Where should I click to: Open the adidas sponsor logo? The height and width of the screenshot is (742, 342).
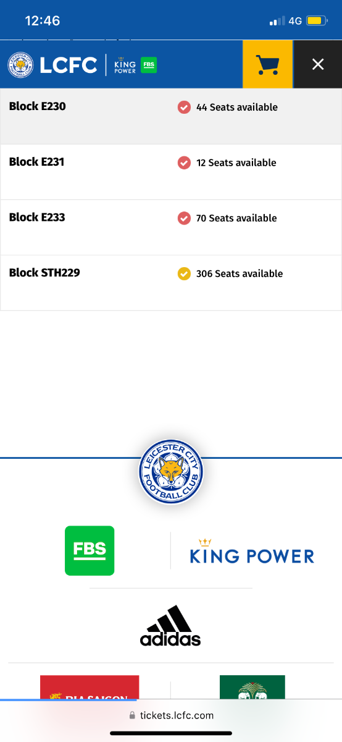(x=170, y=626)
